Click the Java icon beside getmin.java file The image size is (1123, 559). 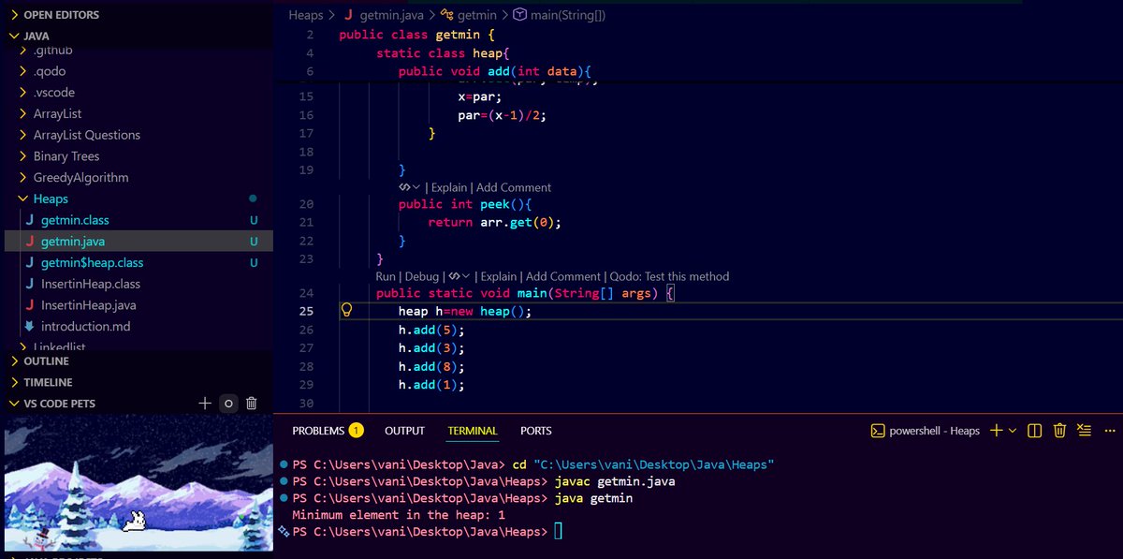pos(30,242)
